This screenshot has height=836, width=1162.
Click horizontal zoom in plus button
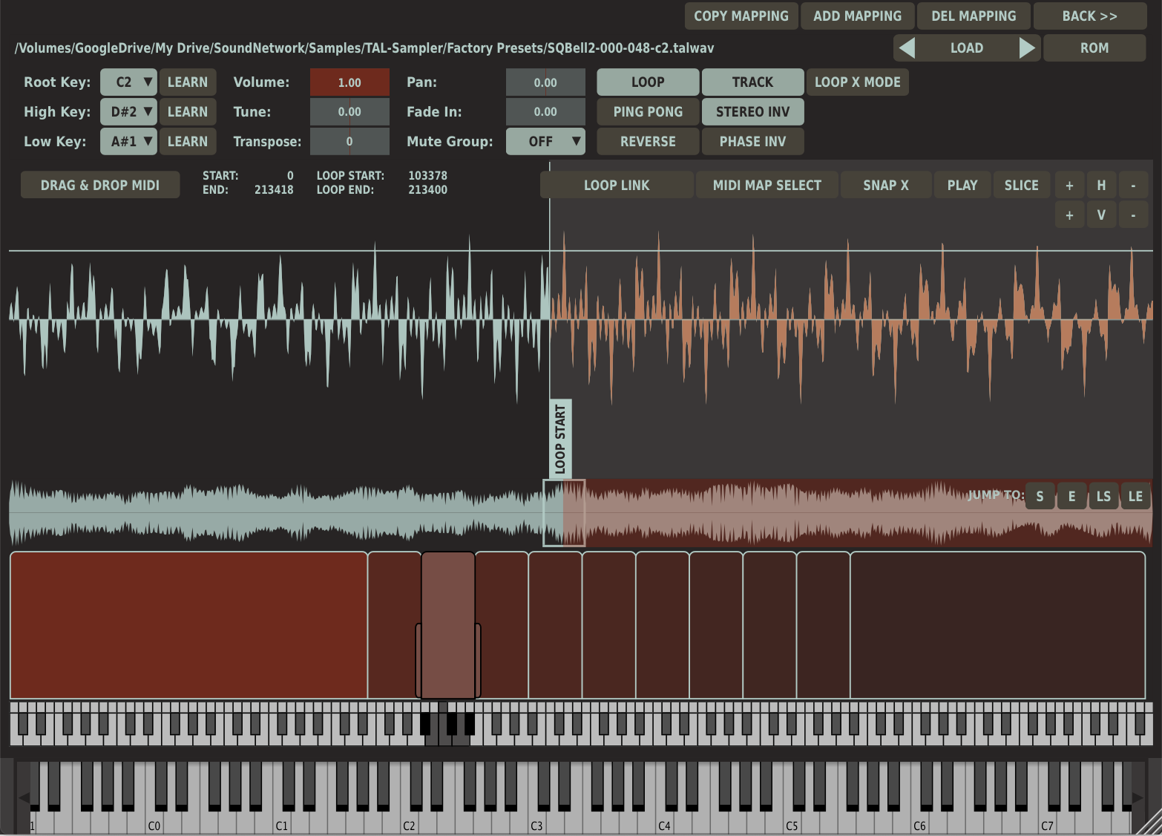click(x=1069, y=186)
